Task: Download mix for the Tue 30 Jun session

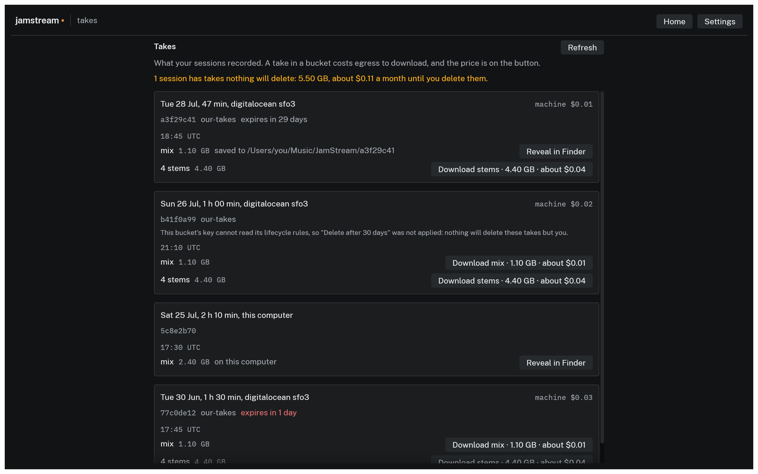Action: pos(519,445)
